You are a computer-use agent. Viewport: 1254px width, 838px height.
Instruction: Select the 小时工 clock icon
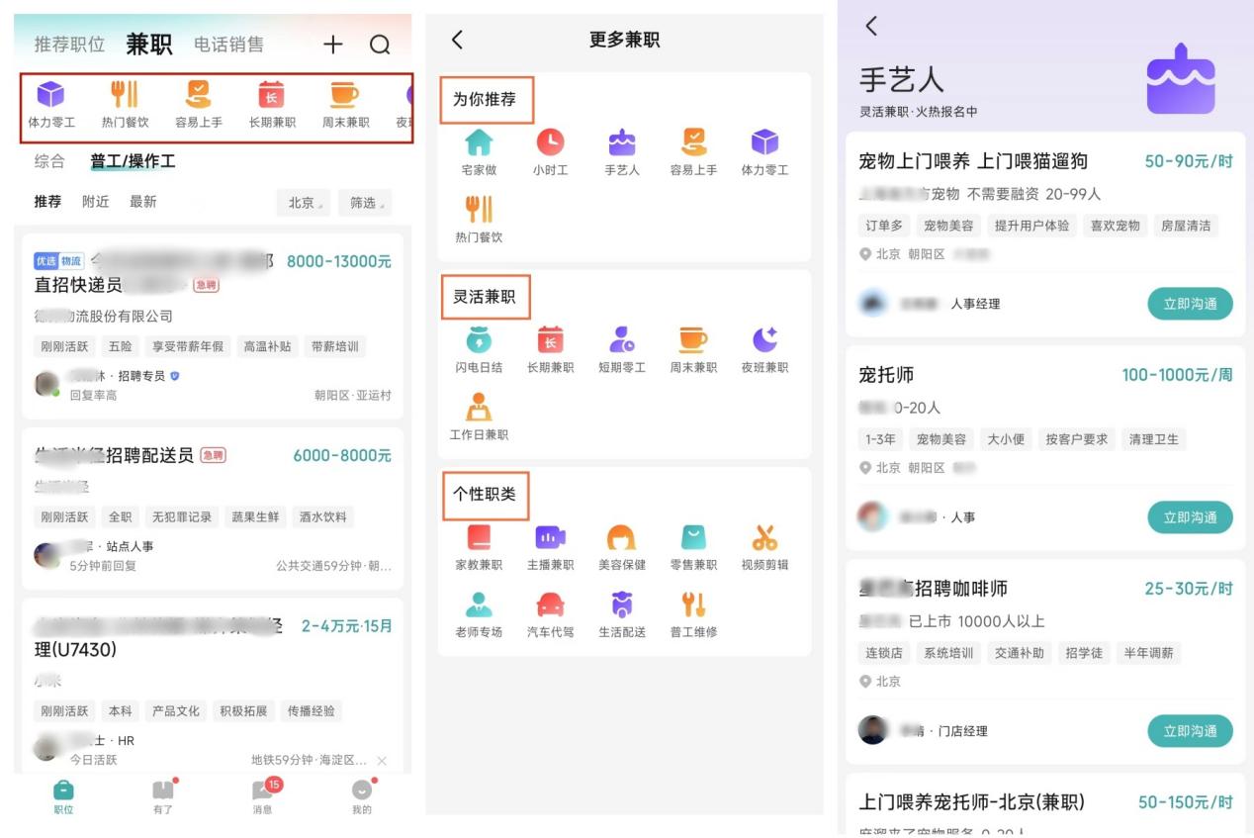[x=550, y=143]
